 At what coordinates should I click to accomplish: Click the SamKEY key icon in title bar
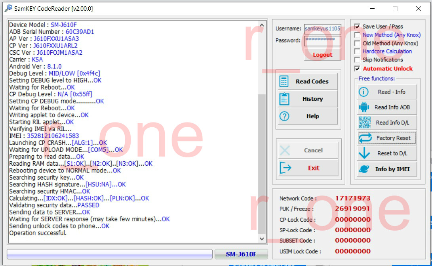[x=8, y=8]
